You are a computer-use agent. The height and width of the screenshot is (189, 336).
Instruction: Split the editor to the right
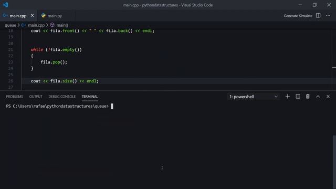click(x=318, y=16)
